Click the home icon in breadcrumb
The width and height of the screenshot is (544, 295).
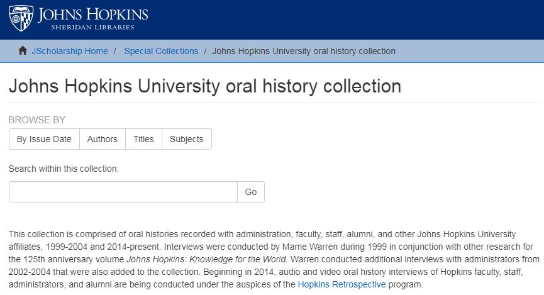pos(23,51)
